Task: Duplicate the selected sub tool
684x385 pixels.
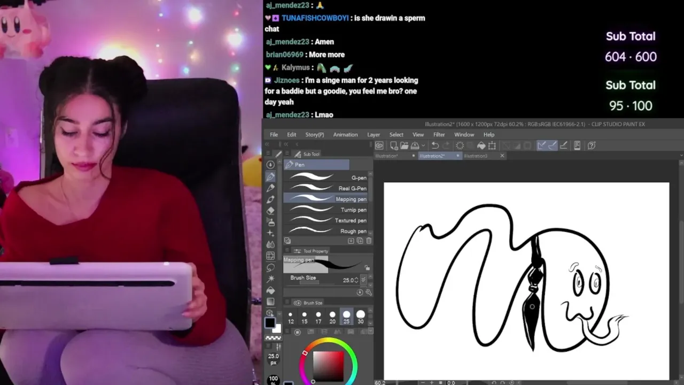Action: (x=360, y=241)
